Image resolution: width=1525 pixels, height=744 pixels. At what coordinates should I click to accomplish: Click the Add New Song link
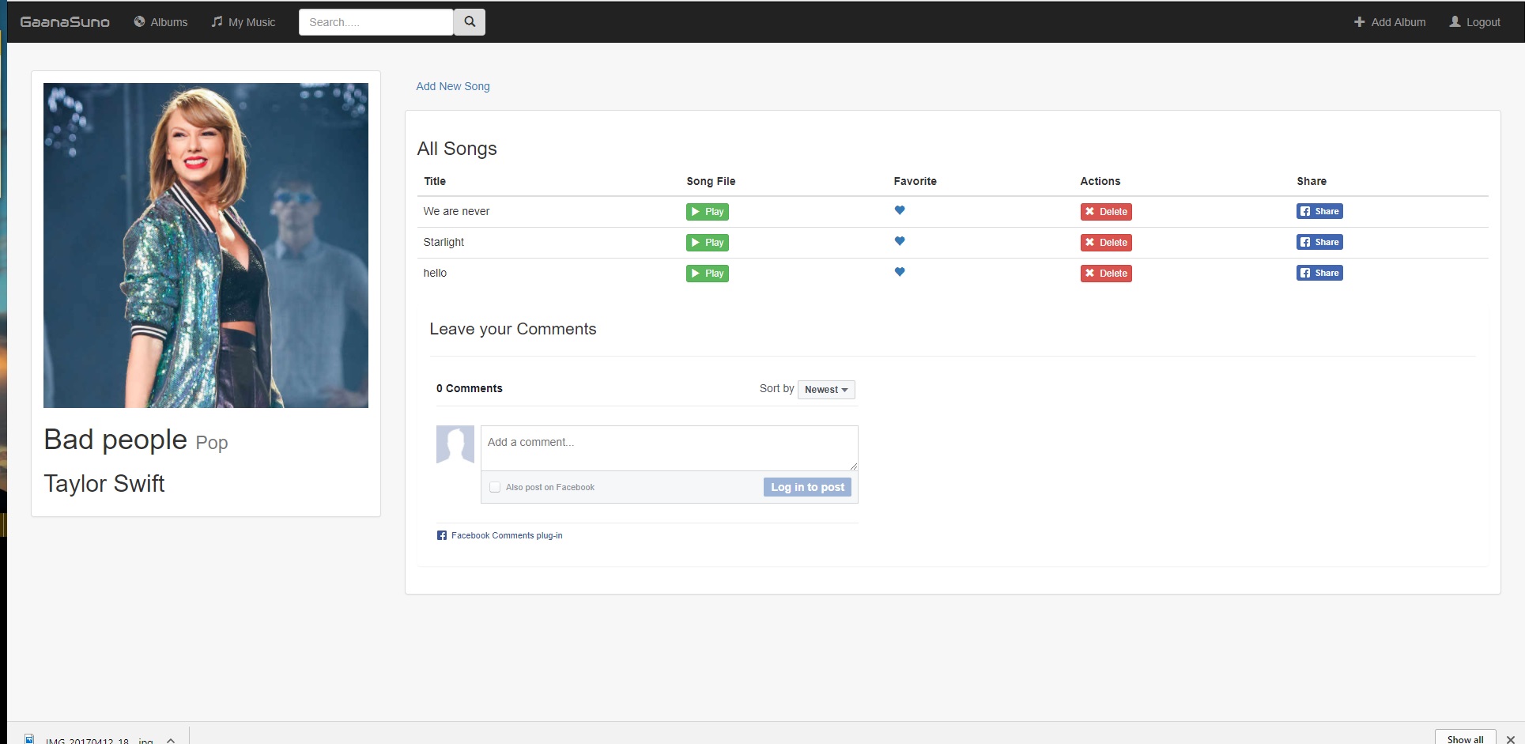453,86
